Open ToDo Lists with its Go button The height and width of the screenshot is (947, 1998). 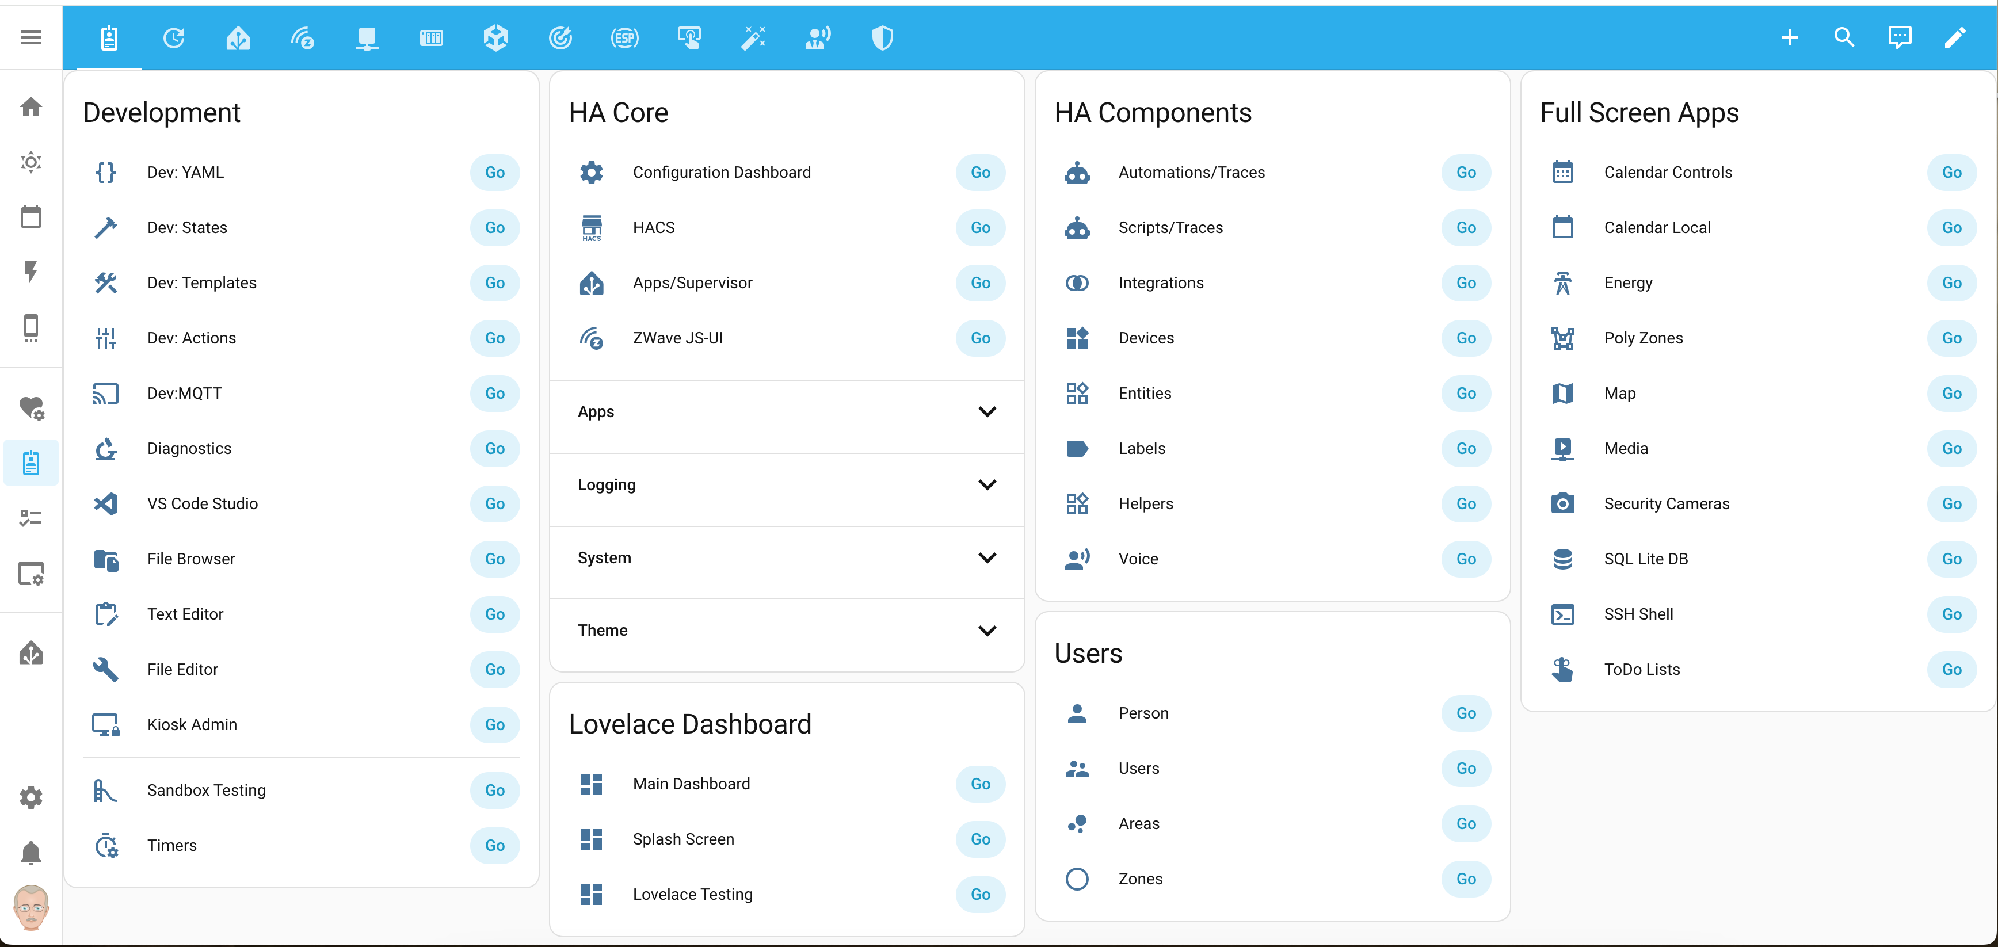1951,670
